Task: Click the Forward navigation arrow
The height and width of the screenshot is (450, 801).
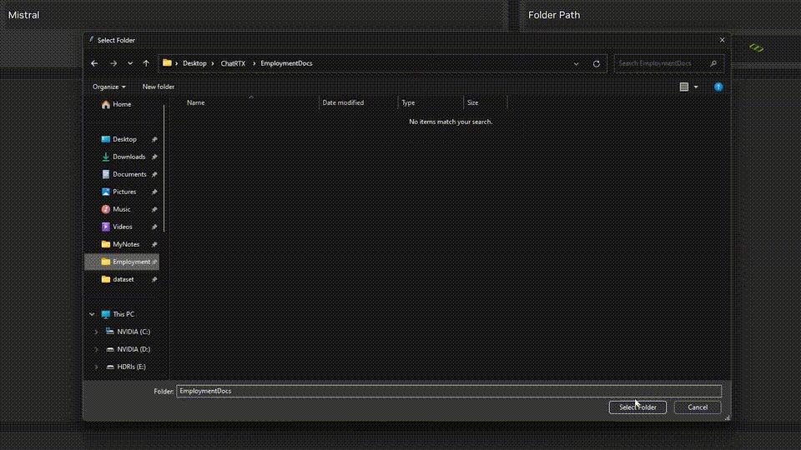Action: click(113, 63)
